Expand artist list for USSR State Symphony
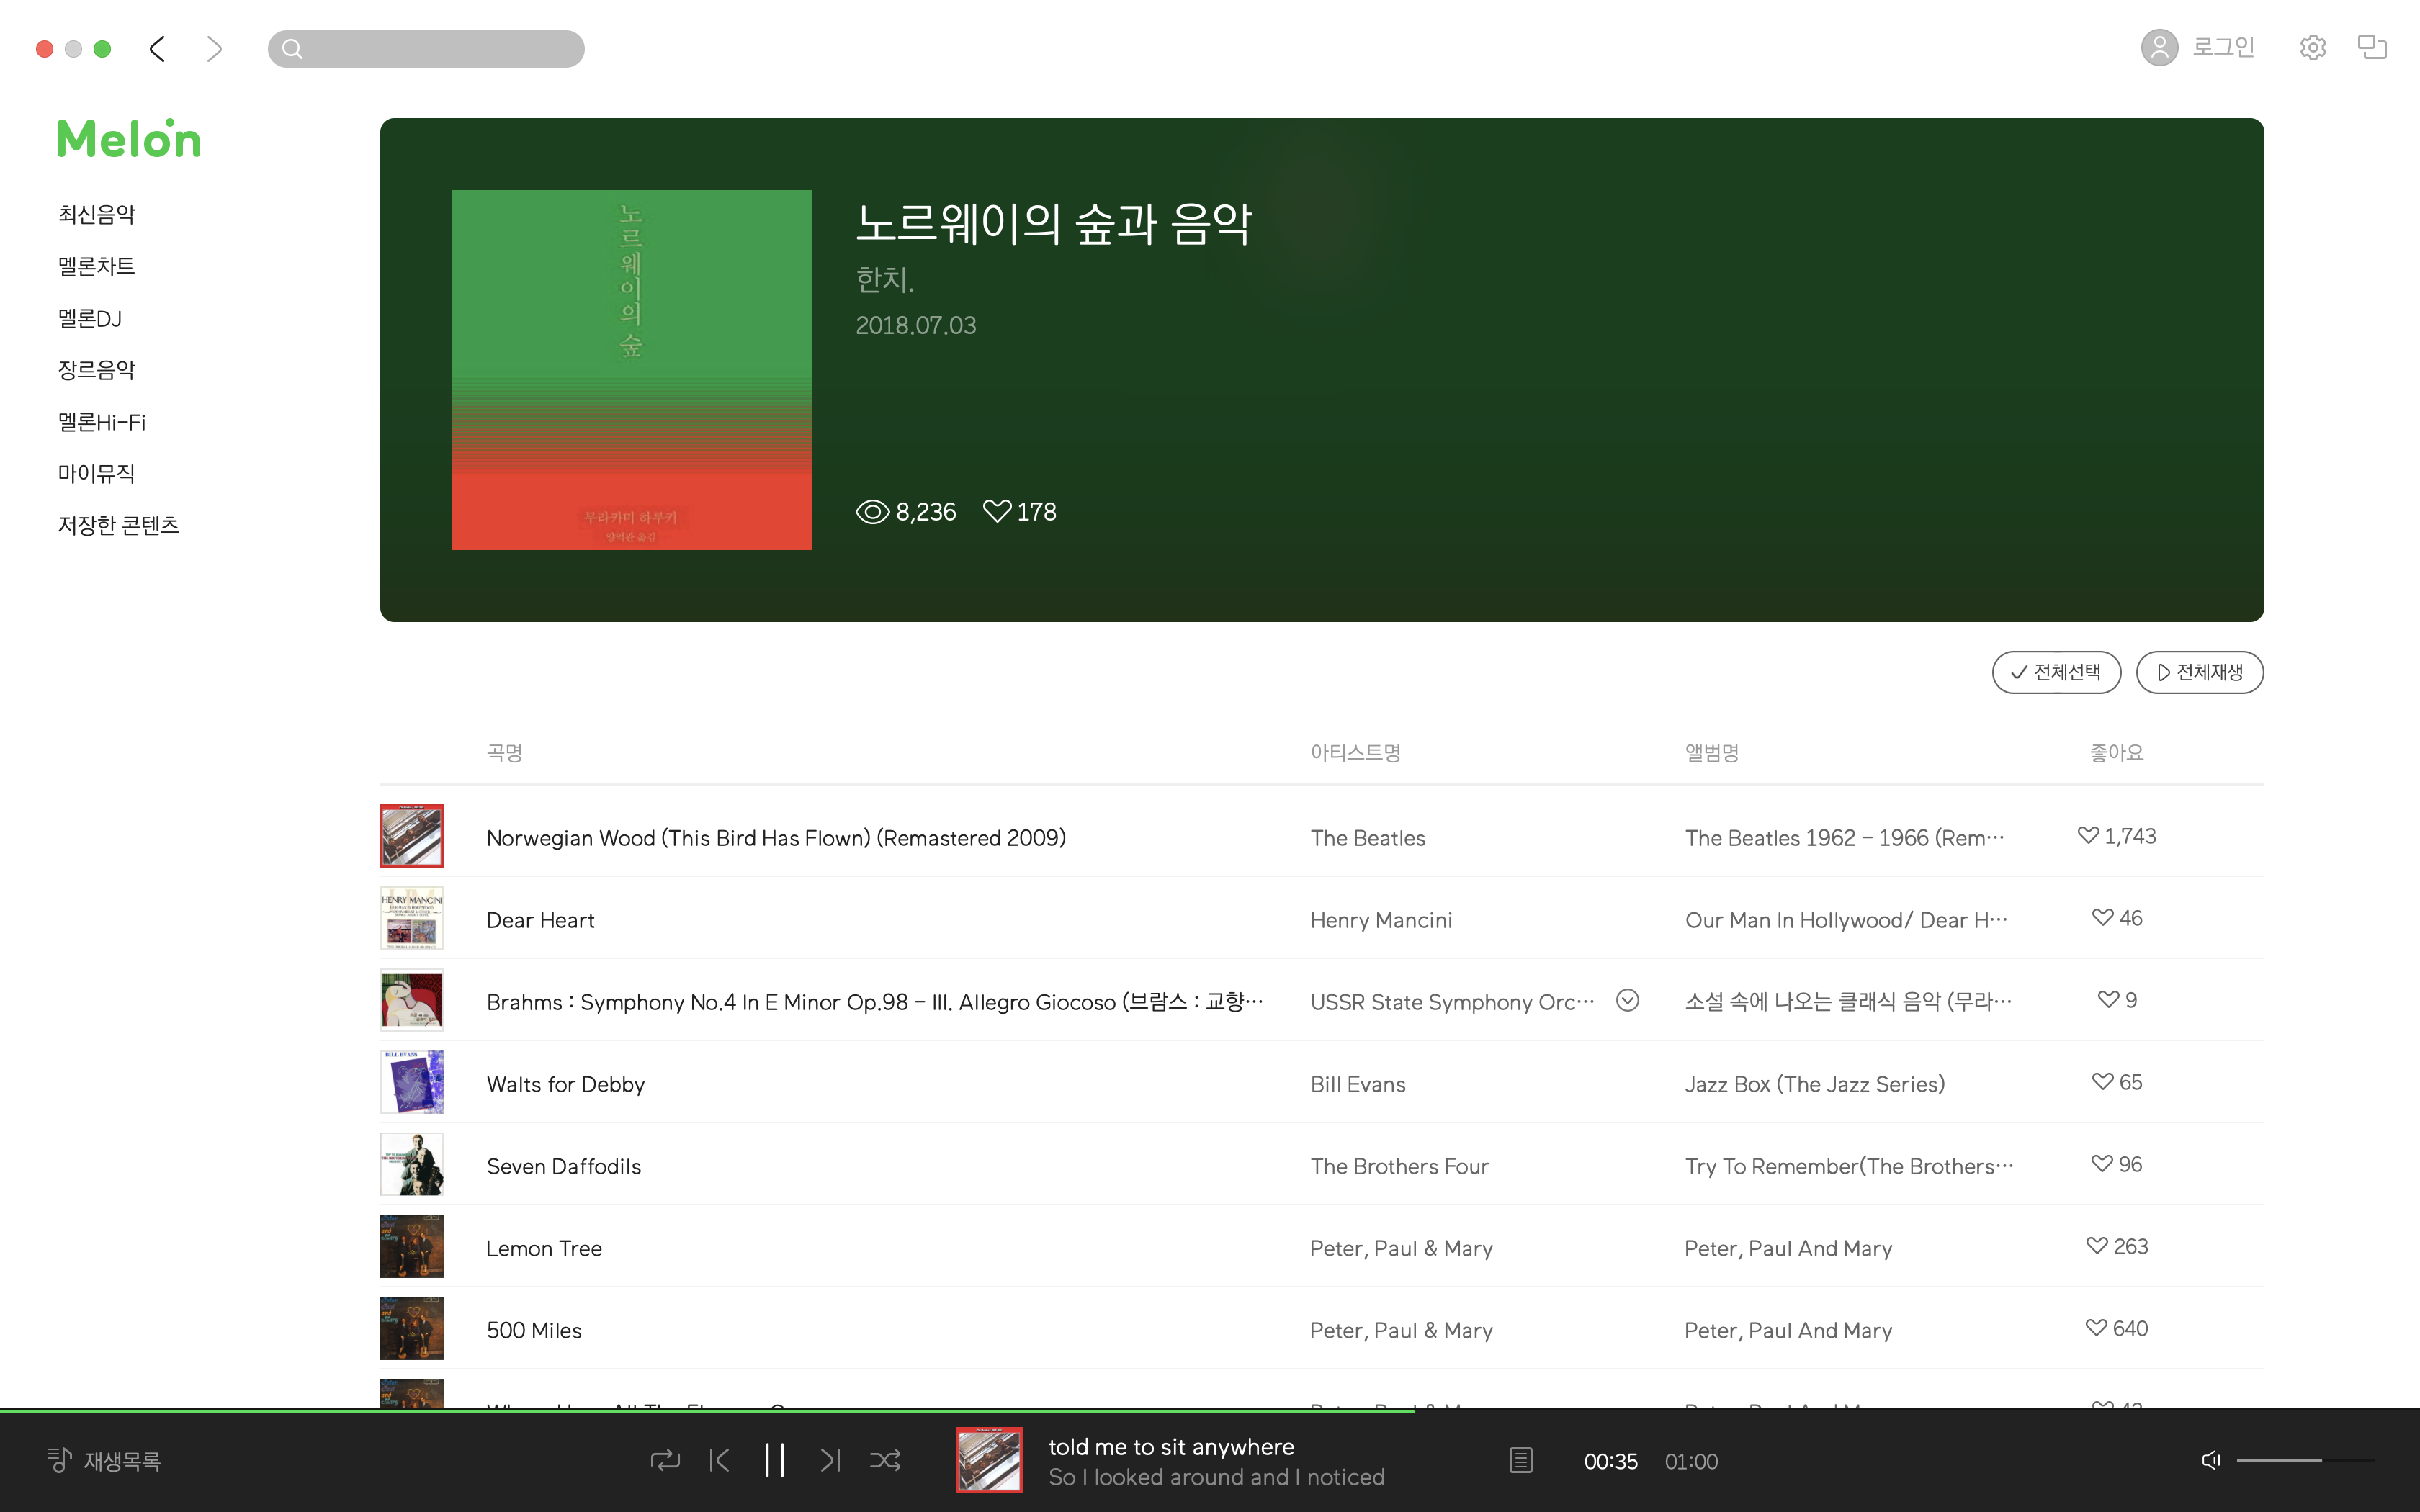Image resolution: width=2420 pixels, height=1512 pixels. 1627,1000
